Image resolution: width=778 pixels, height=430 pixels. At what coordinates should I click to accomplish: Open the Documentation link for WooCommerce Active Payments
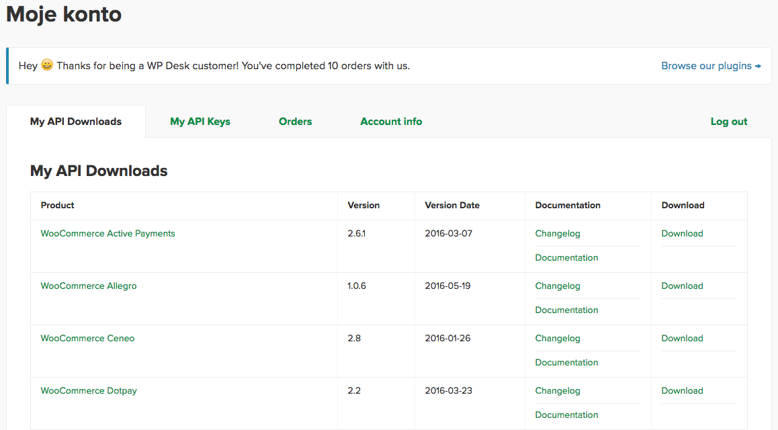(566, 258)
